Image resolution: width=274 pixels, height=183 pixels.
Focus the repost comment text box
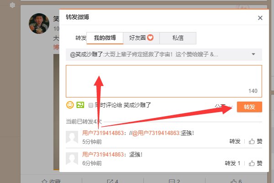(164, 81)
